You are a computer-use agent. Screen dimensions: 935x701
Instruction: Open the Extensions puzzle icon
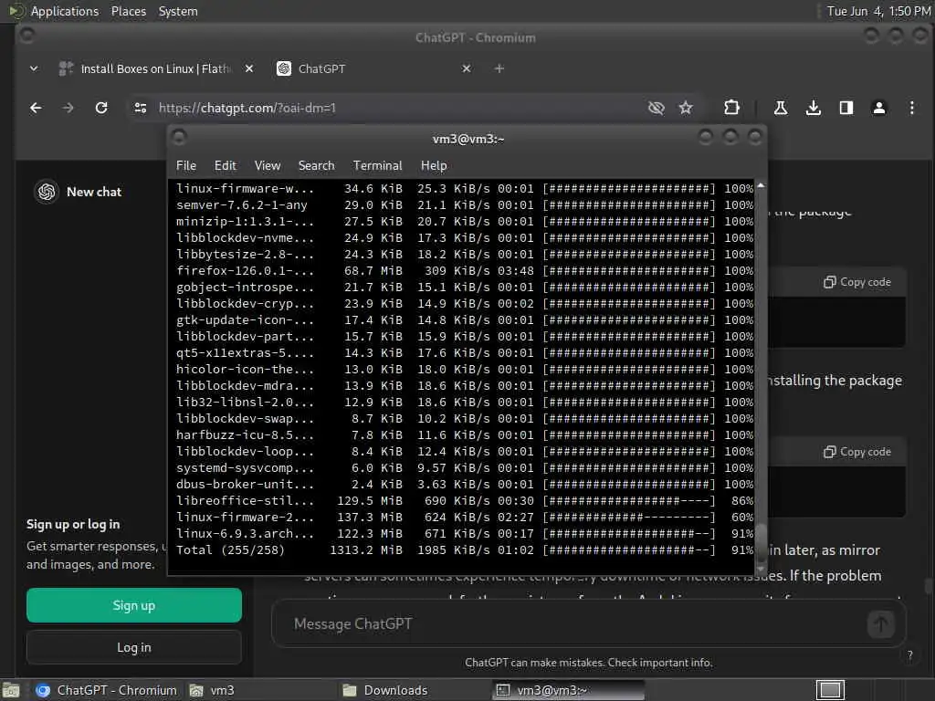[731, 108]
